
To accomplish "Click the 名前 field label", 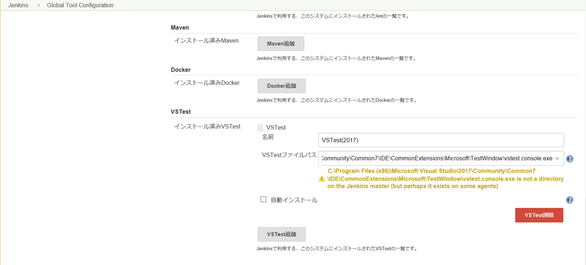I will pyautogui.click(x=268, y=137).
